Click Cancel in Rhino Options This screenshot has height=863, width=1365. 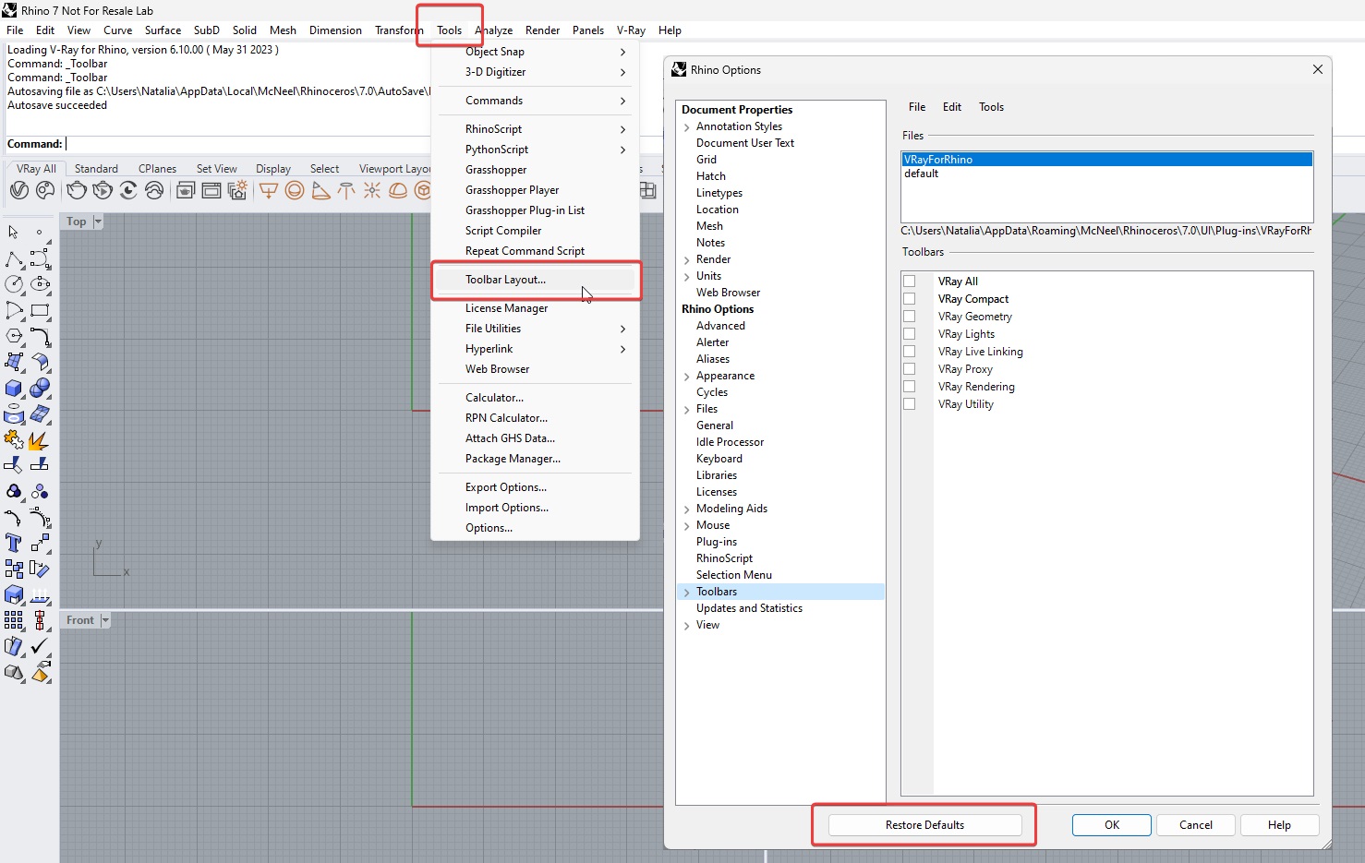(1196, 825)
